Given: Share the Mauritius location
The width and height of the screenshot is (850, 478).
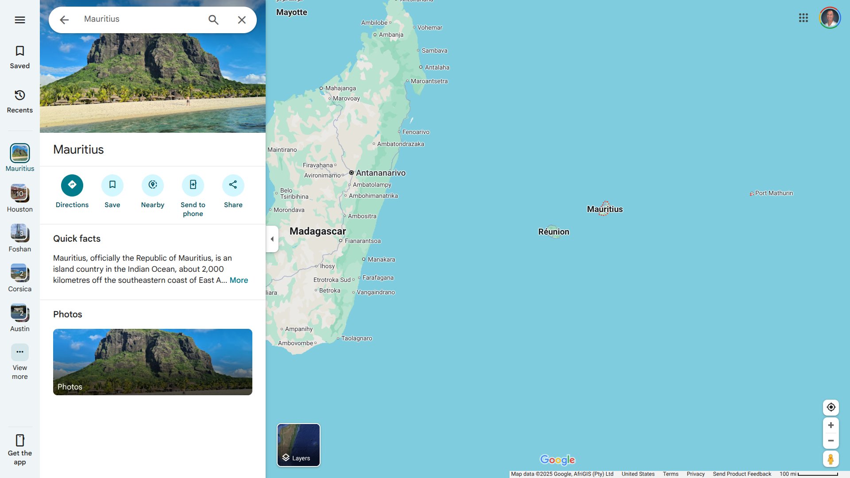Looking at the screenshot, I should pos(233,185).
